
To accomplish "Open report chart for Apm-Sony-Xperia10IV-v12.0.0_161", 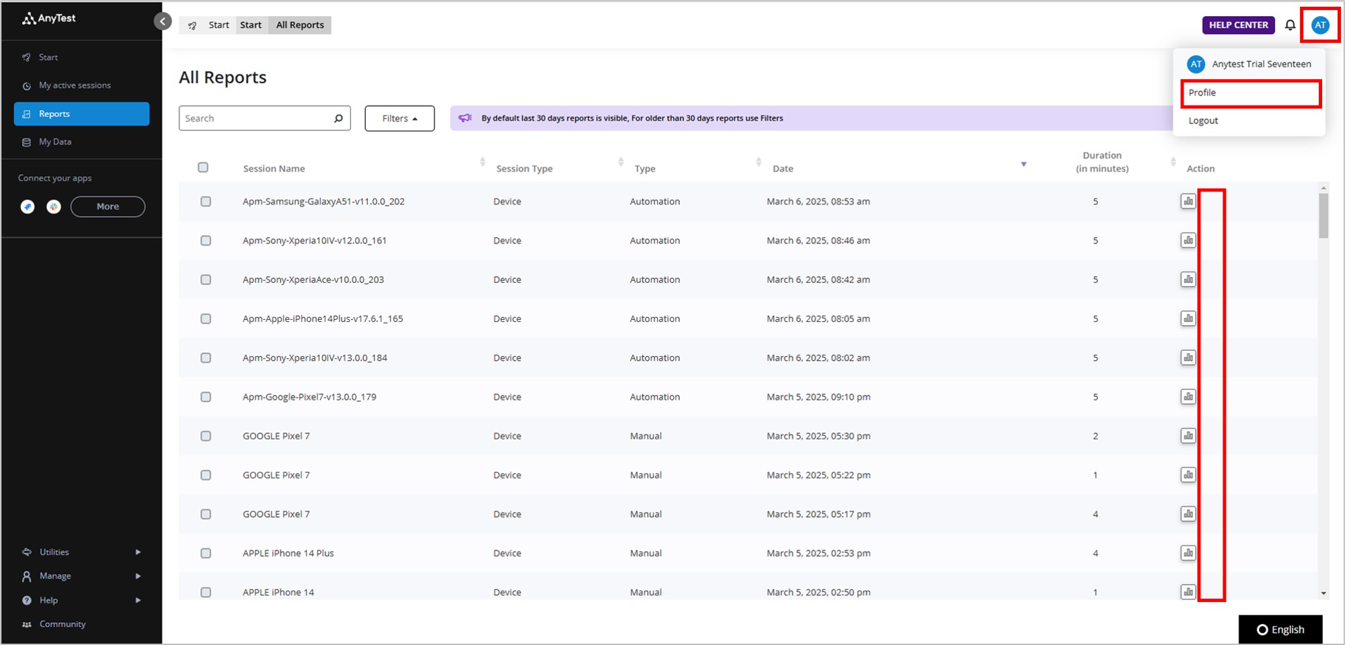I will [x=1188, y=240].
